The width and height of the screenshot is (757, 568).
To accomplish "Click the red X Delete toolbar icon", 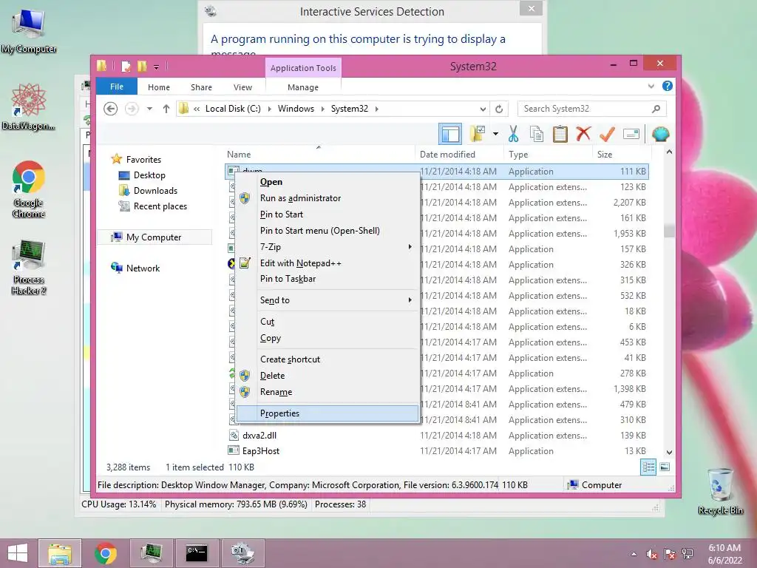I will pyautogui.click(x=583, y=133).
